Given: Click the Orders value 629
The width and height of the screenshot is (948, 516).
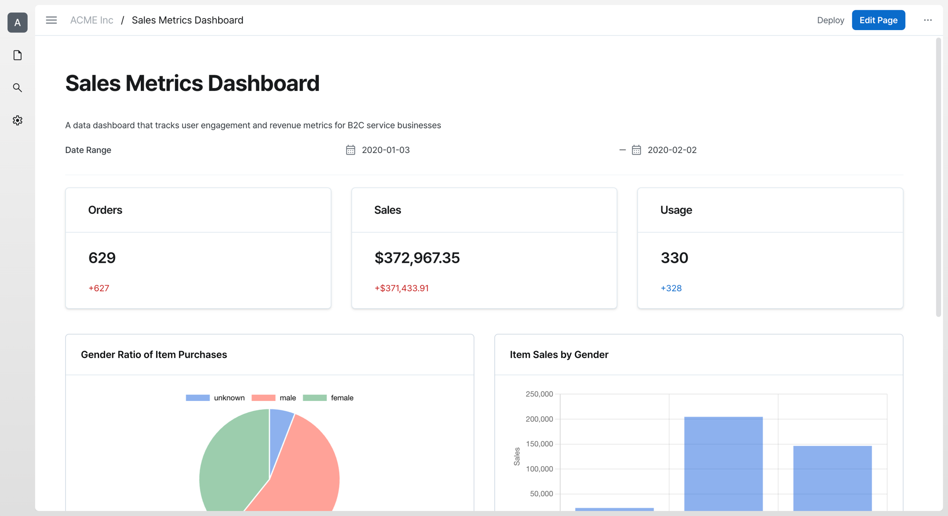Looking at the screenshot, I should (x=102, y=258).
